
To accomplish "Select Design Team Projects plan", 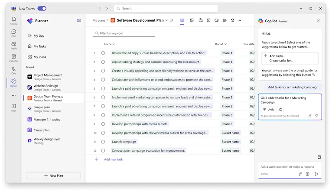I will coord(54,98).
